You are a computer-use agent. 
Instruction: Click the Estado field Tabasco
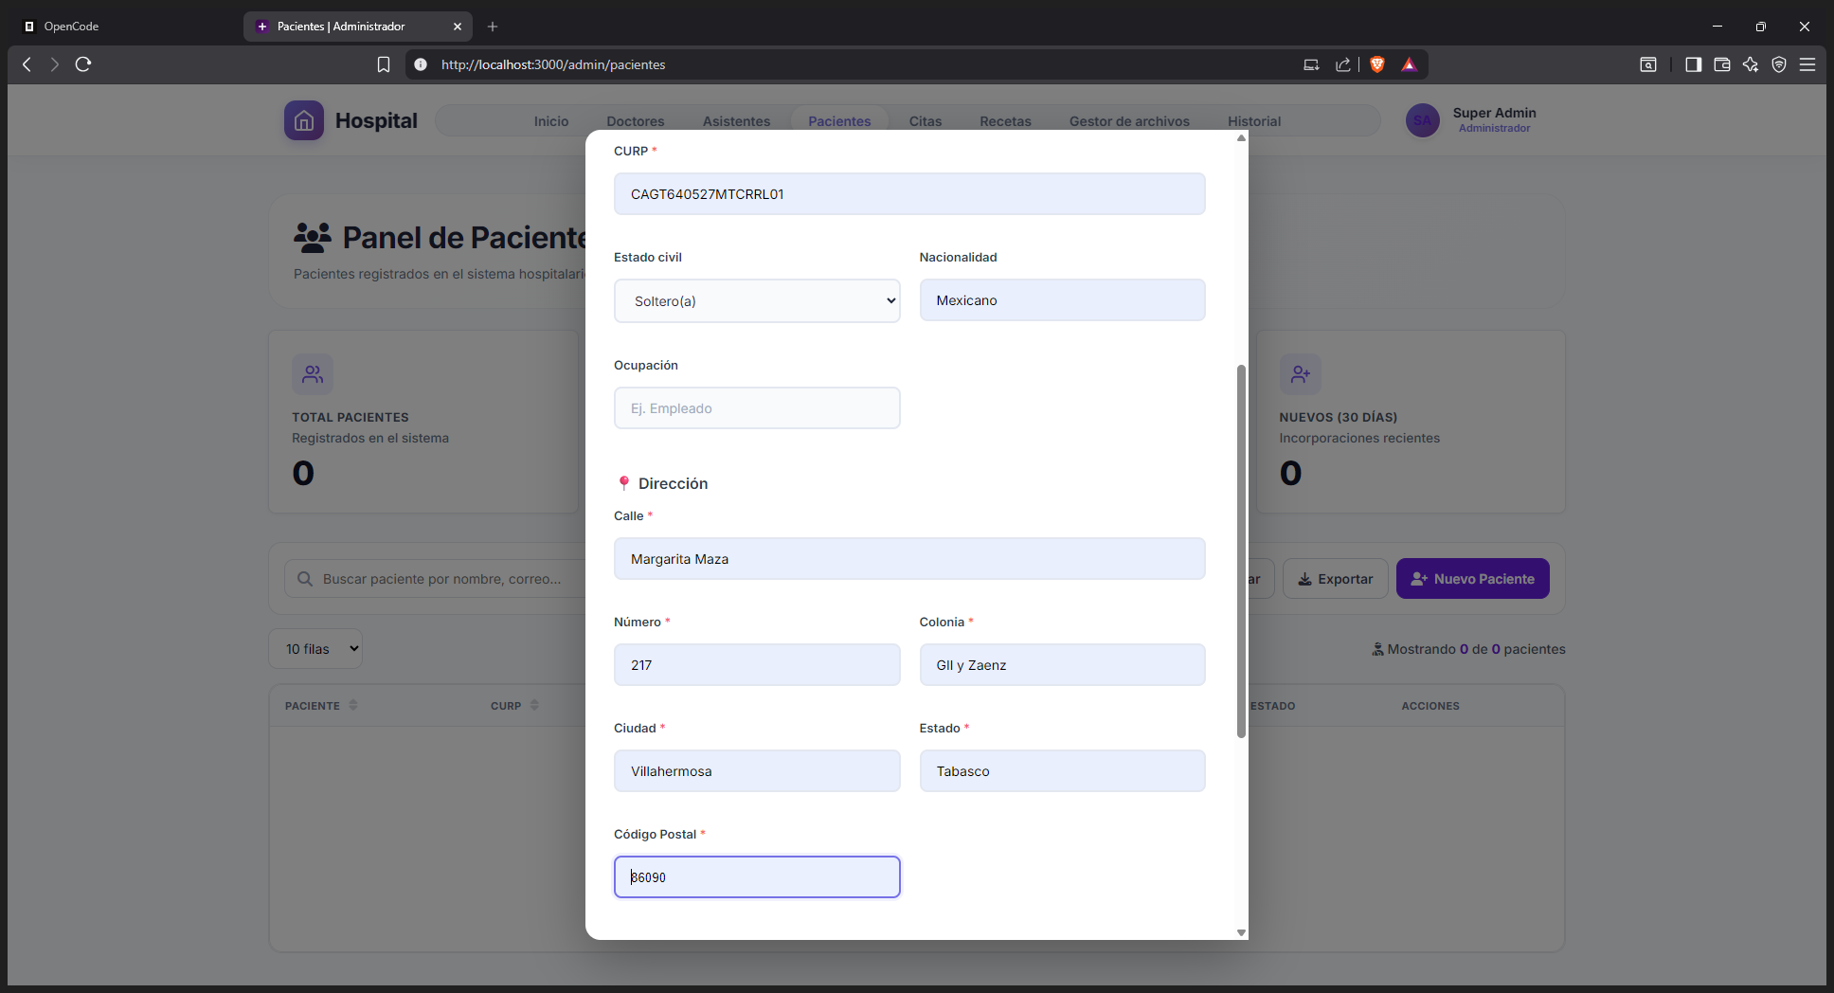point(1063,771)
